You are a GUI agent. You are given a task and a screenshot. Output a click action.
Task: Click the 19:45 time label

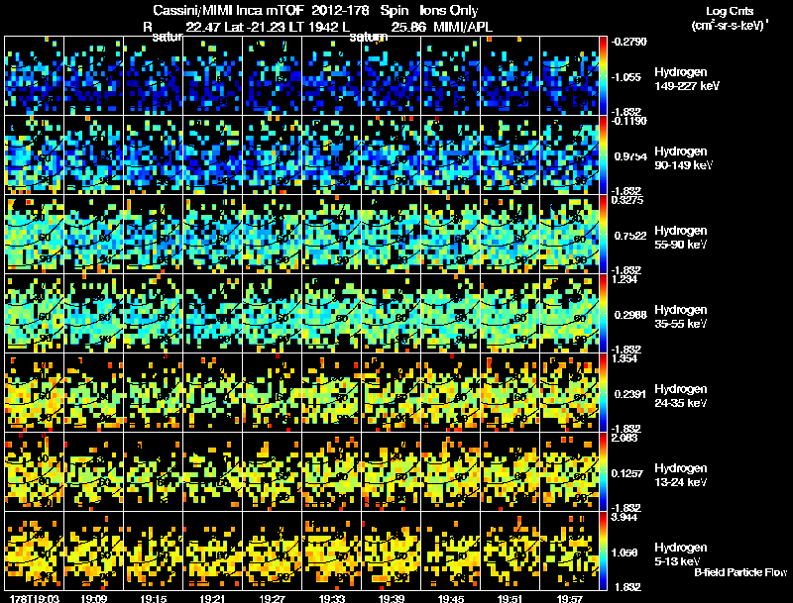(x=451, y=598)
